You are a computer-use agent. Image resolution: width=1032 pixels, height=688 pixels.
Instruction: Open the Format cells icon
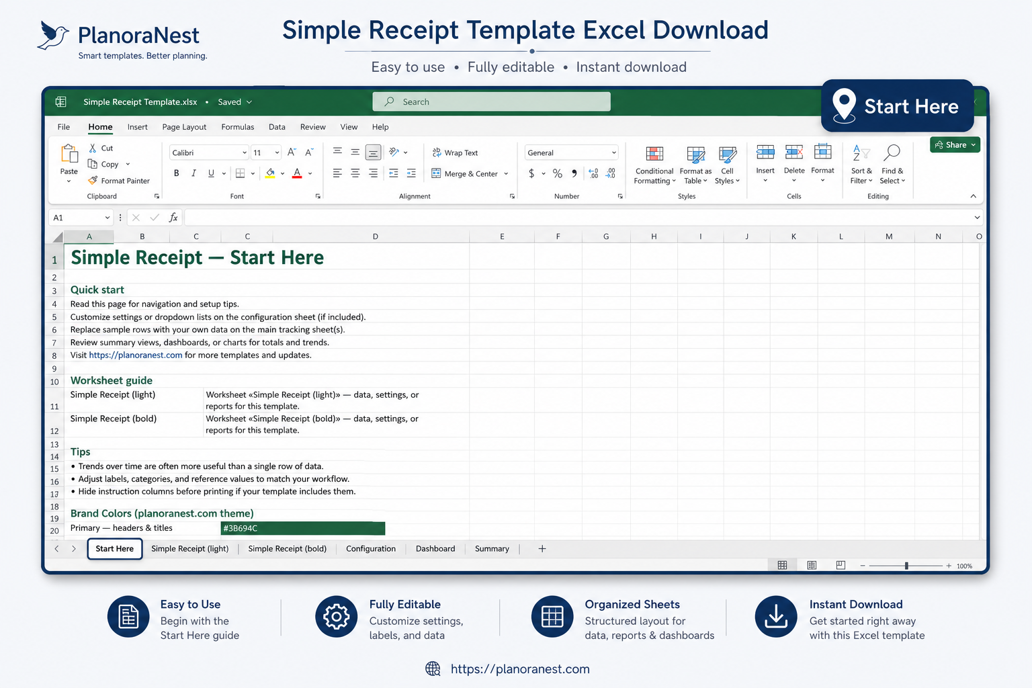pos(823,152)
